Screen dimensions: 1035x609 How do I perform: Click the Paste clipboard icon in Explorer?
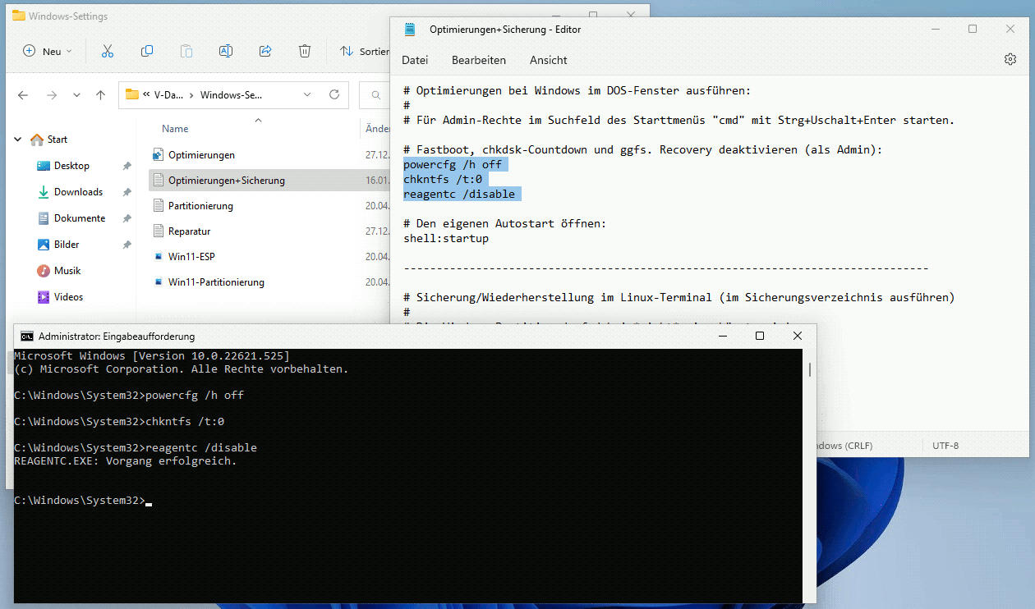click(186, 51)
